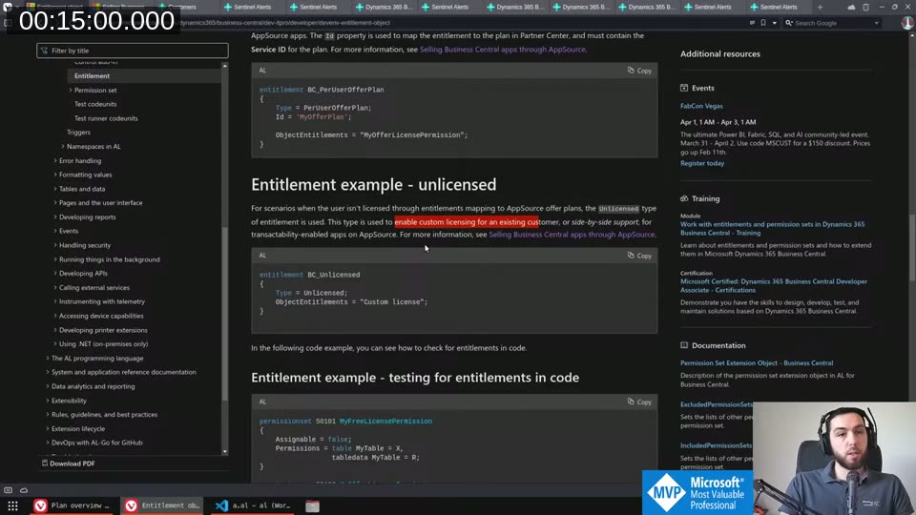The height and width of the screenshot is (515, 916).
Task: Open the applications grid launcher
Action: coord(12,505)
